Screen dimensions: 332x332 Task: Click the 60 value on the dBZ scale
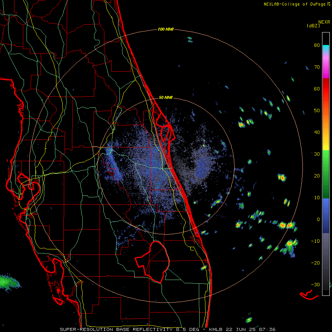[x=317, y=89]
